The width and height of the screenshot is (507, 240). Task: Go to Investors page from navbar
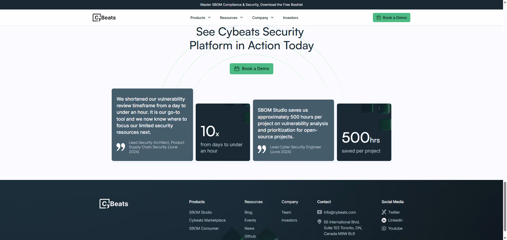click(x=290, y=18)
